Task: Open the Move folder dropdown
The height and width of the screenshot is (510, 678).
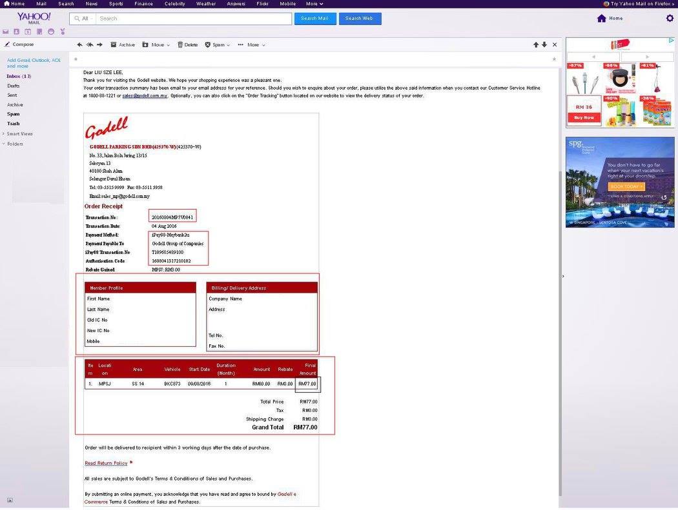Action: point(156,44)
